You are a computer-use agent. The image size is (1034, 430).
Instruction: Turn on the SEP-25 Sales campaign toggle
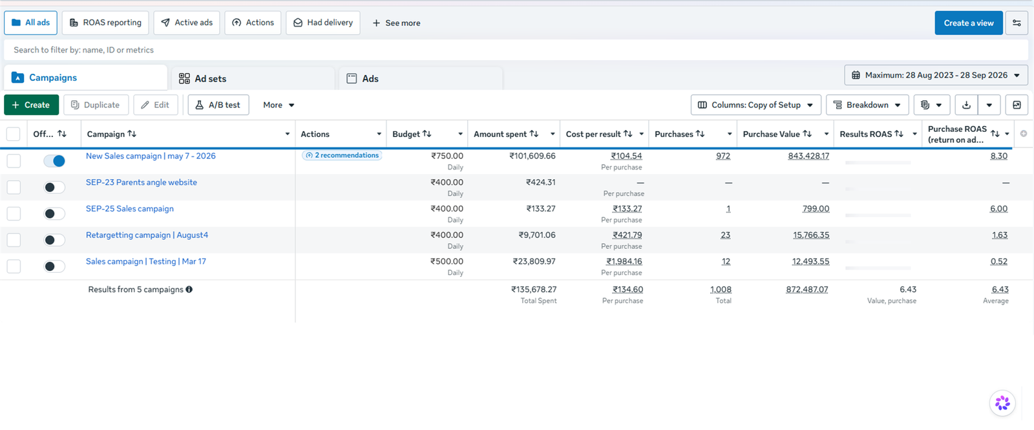pos(54,213)
